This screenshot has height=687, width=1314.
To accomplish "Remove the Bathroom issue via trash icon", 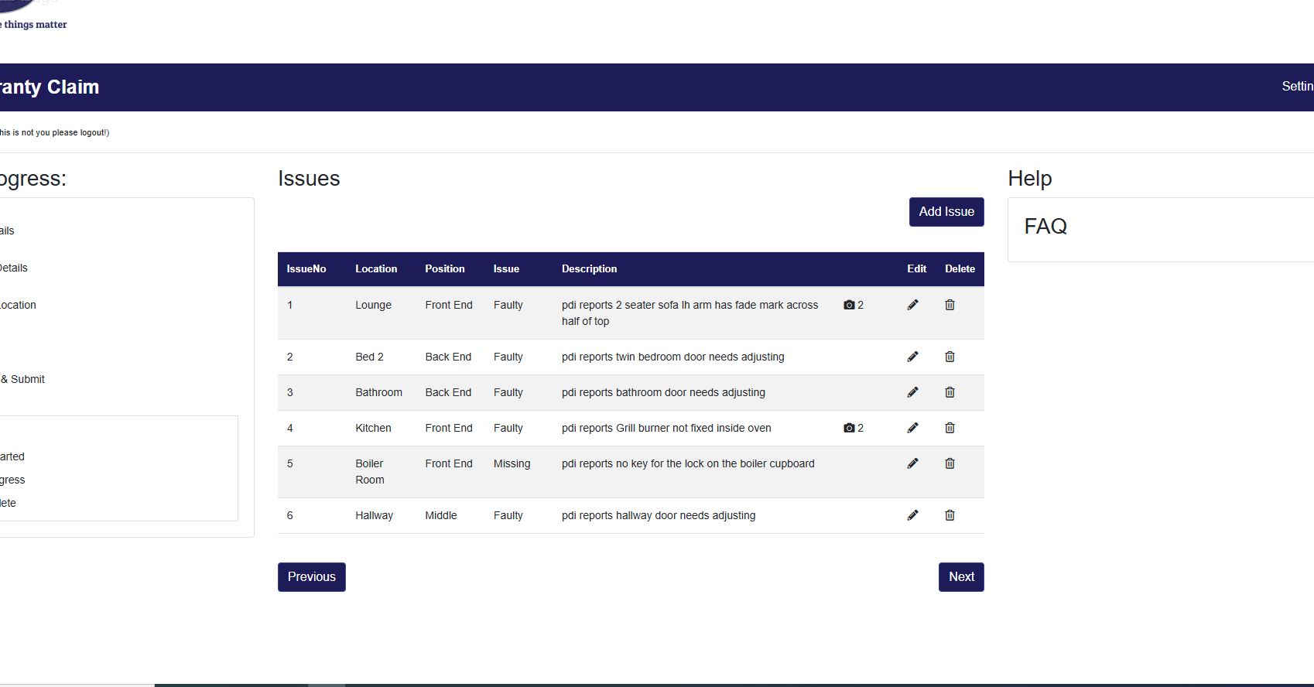I will coord(950,392).
